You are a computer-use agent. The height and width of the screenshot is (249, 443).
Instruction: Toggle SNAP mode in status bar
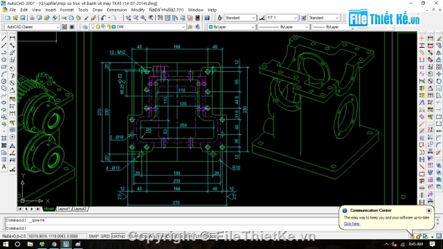pyautogui.click(x=93, y=236)
